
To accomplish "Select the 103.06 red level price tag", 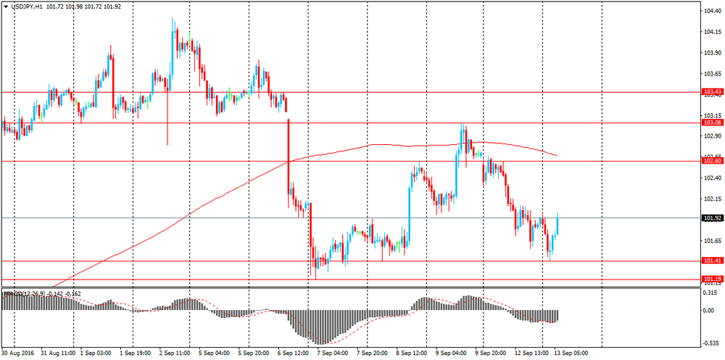I will (712, 122).
